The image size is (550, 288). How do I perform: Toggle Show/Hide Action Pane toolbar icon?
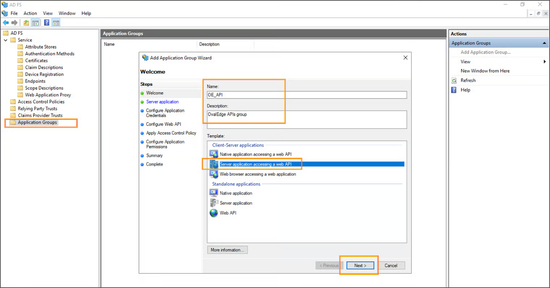pyautogui.click(x=56, y=23)
